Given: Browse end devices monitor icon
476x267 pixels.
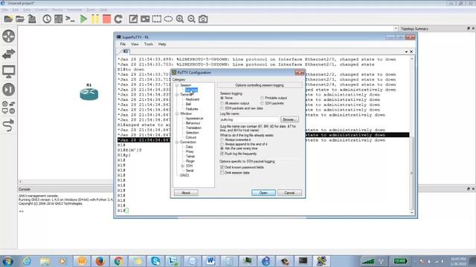Looking at the screenshot, I should coord(8,72).
